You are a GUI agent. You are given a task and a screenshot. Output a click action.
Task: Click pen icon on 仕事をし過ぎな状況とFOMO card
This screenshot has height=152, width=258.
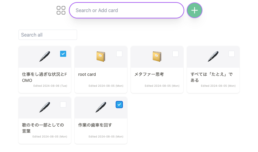pos(45,57)
